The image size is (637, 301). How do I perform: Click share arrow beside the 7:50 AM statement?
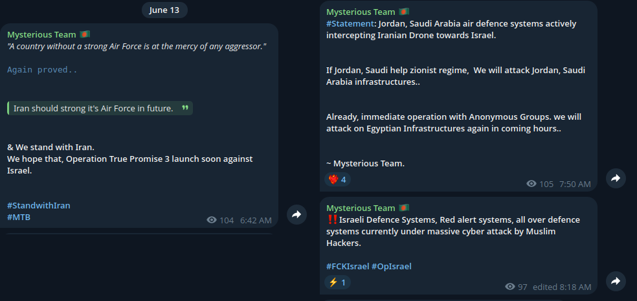(x=616, y=178)
